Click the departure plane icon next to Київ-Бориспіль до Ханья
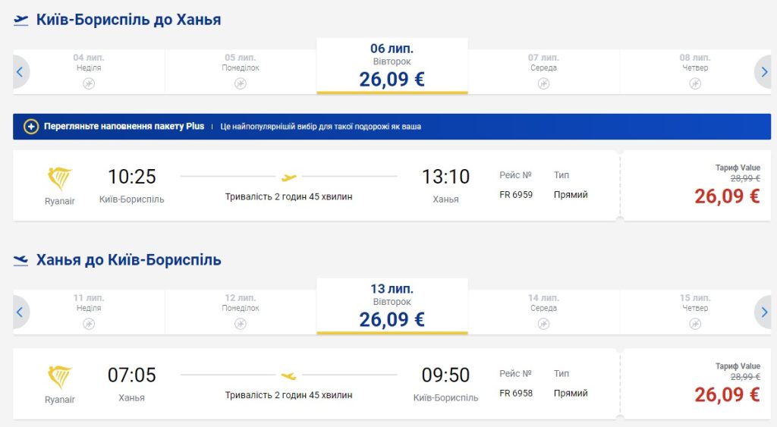The width and height of the screenshot is (777, 427). pyautogui.click(x=21, y=20)
